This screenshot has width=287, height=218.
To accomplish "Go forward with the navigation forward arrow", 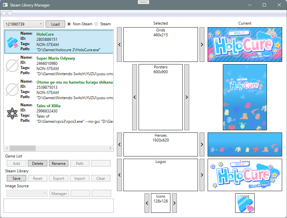I will point(10,14).
